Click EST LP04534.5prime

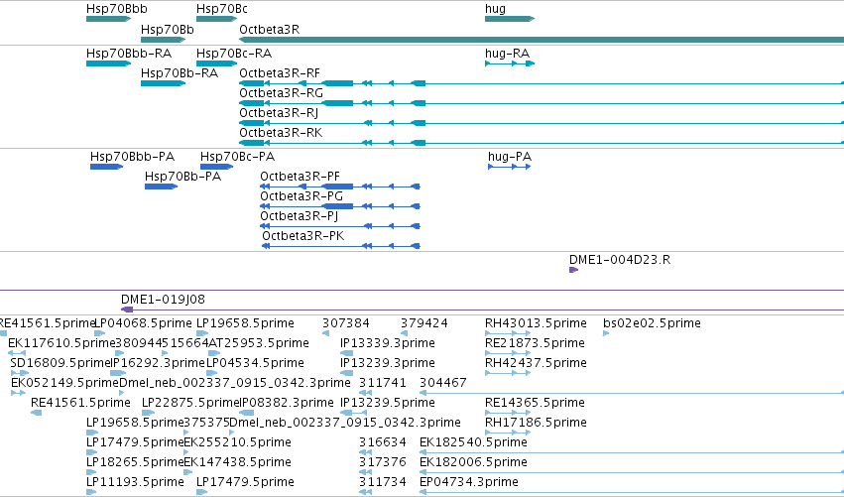pyautogui.click(x=255, y=363)
